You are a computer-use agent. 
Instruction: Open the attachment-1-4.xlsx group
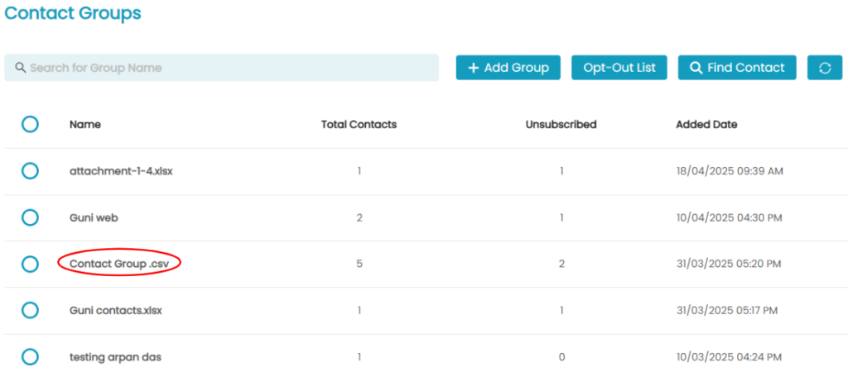121,172
